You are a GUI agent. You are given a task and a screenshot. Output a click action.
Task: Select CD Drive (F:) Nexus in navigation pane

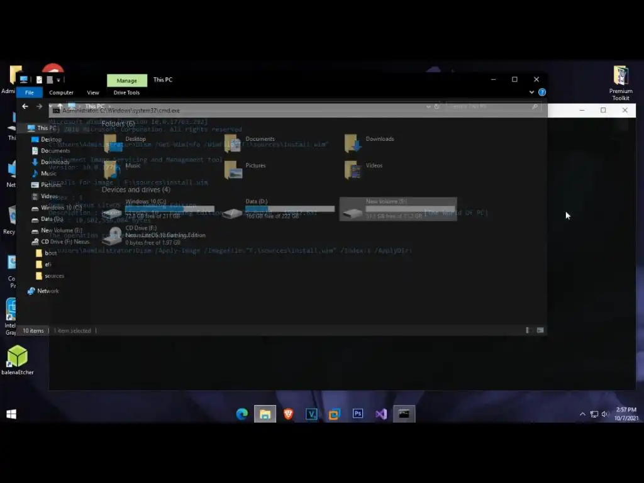point(60,242)
